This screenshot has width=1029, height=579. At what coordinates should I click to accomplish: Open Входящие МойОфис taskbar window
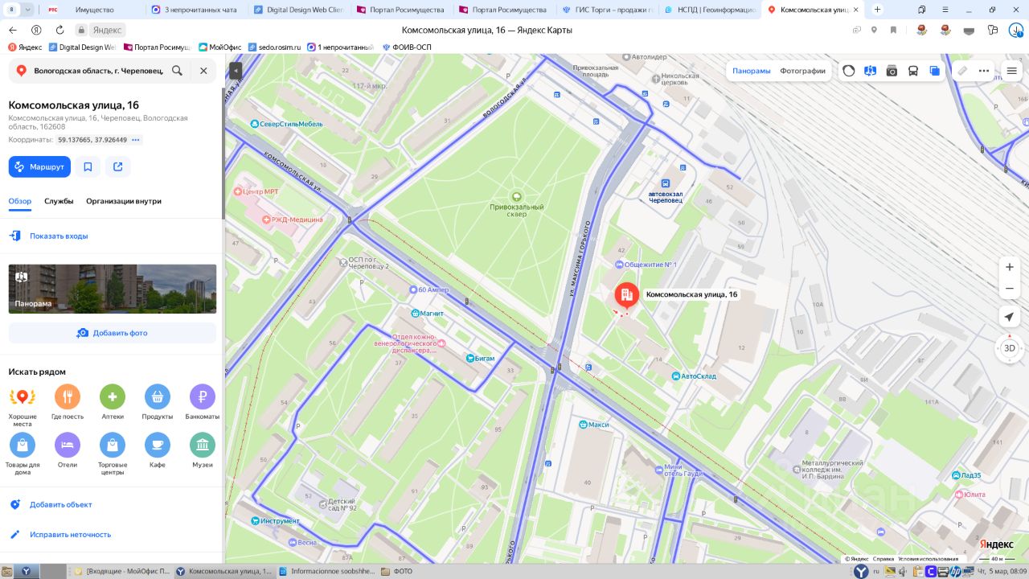coord(121,572)
